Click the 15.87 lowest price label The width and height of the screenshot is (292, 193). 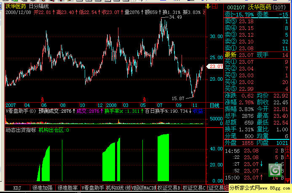tap(178, 98)
